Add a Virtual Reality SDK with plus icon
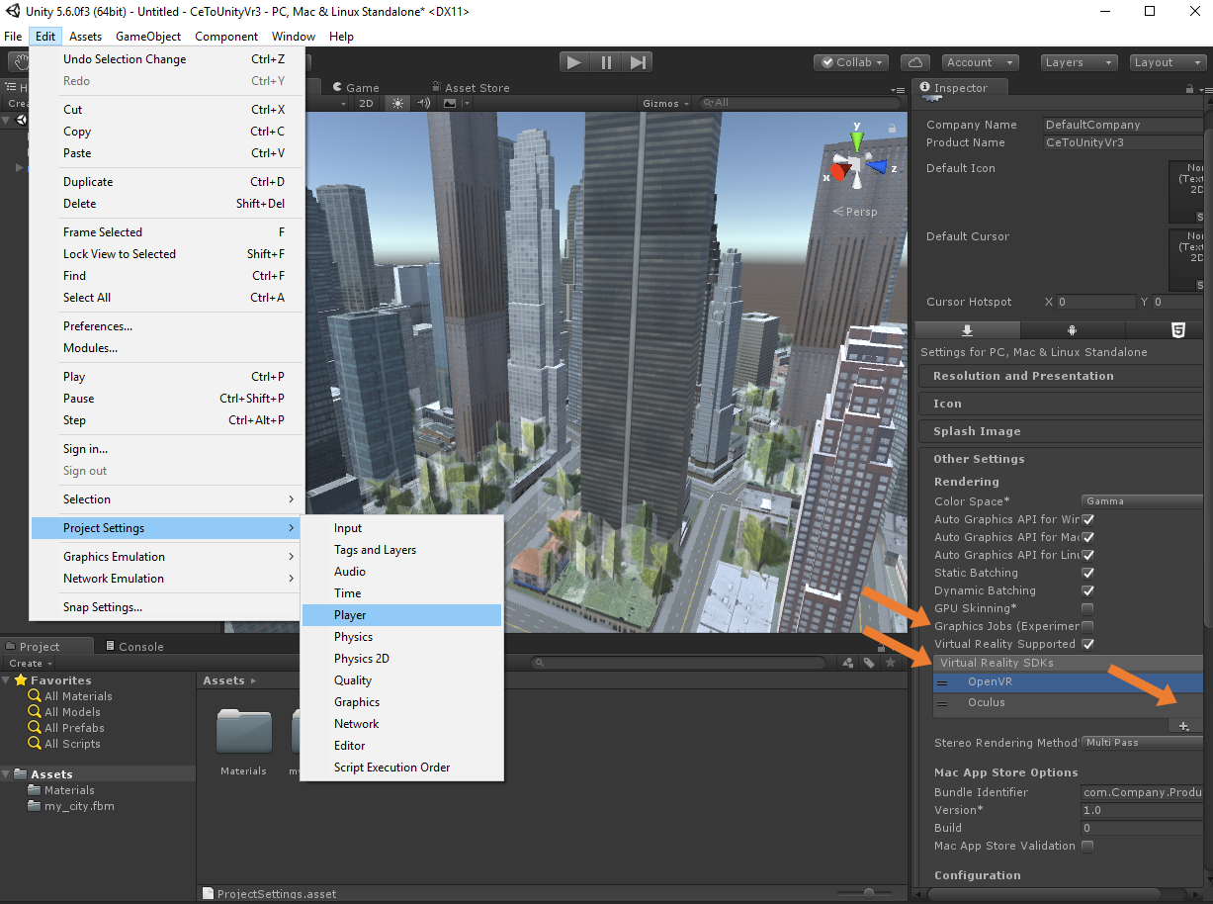 point(1183,726)
